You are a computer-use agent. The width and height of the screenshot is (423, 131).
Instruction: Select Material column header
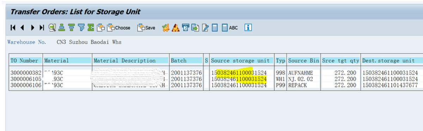coord(67,60)
